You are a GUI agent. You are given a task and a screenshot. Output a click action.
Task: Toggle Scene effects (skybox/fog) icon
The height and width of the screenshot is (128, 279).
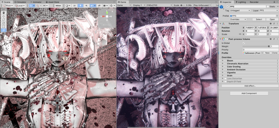91,6
